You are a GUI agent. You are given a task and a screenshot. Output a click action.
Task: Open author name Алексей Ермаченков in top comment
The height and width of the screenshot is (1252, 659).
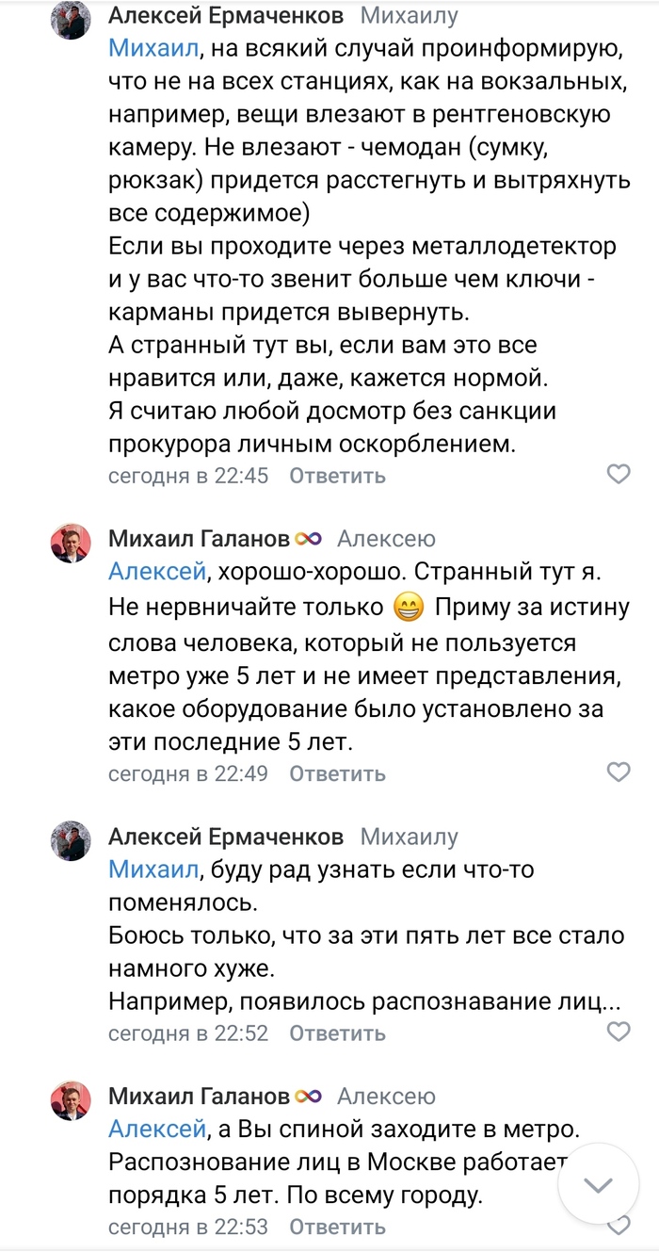(x=226, y=16)
